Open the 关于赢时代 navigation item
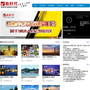90x90 pixels. pyautogui.click(x=80, y=5)
